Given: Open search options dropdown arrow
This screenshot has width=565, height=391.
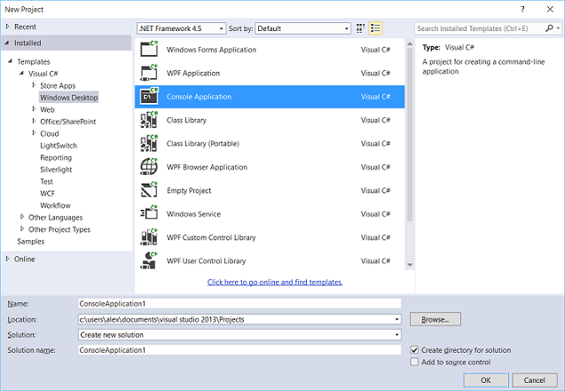Looking at the screenshot, I should pyautogui.click(x=558, y=28).
